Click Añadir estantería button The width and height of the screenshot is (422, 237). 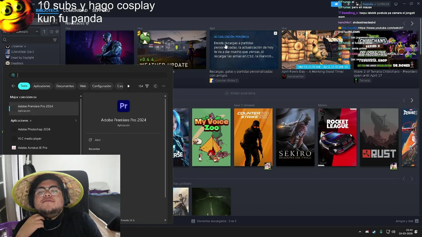point(240,93)
